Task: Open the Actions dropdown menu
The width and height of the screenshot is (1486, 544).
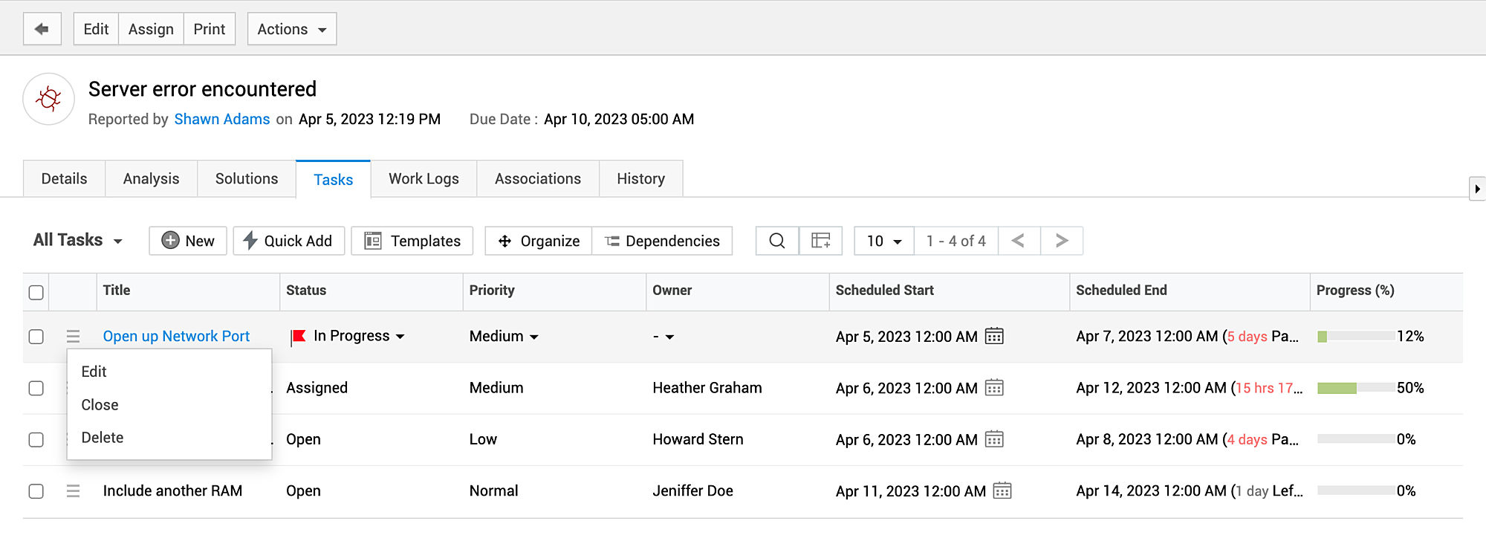Action: (291, 29)
